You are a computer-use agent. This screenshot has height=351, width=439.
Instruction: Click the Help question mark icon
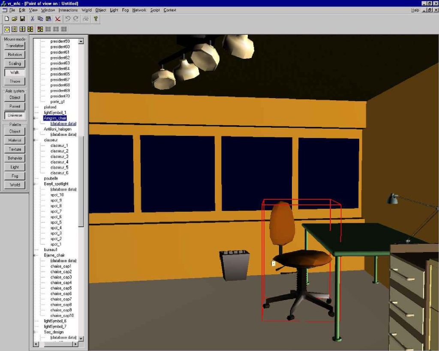pyautogui.click(x=96, y=19)
